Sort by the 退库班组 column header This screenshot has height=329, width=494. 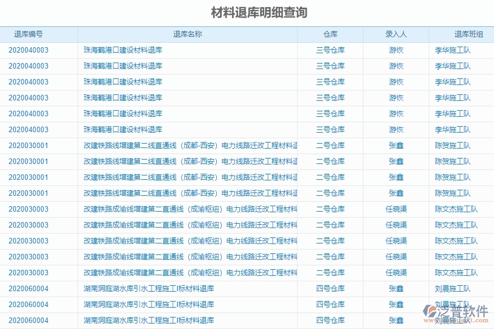[458, 33]
